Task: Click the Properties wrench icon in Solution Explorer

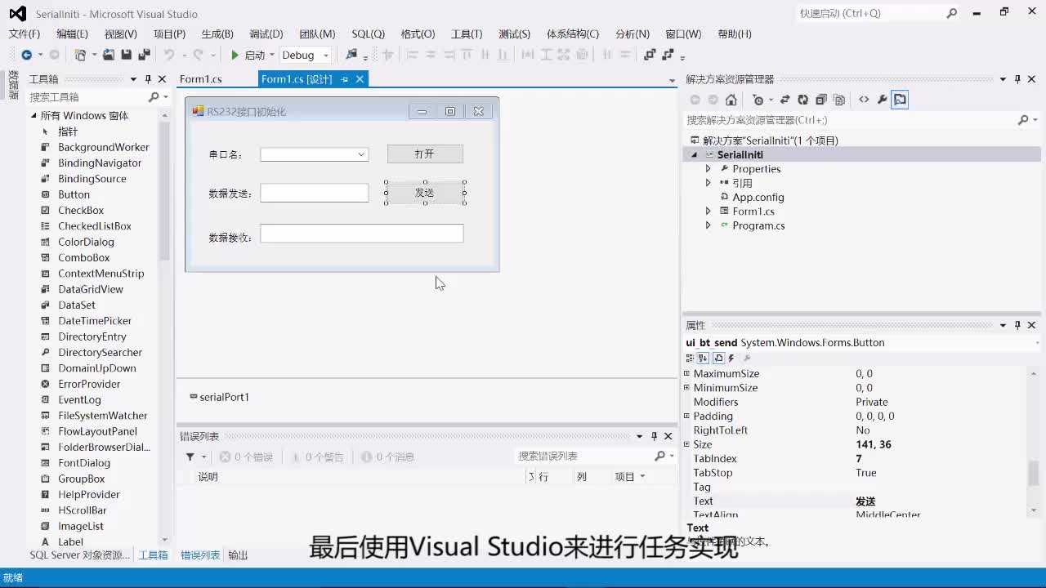Action: click(882, 100)
